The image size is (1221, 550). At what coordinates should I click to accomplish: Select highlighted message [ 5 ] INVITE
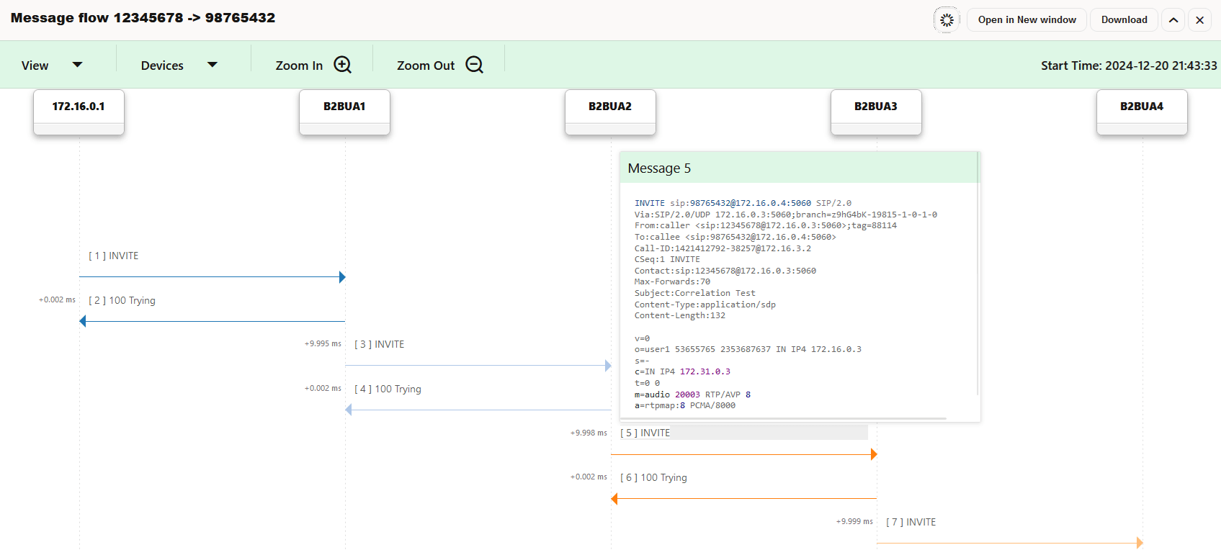tap(645, 433)
